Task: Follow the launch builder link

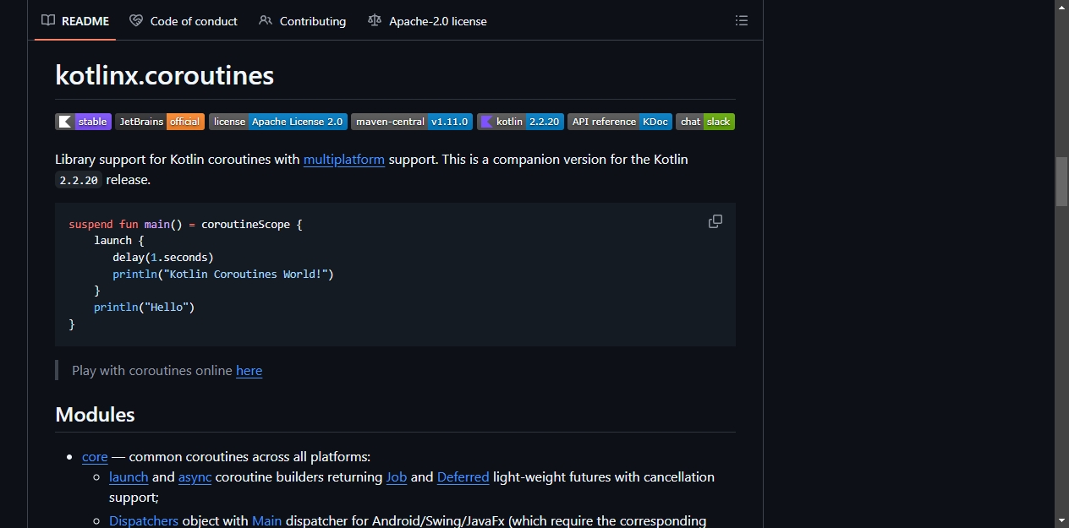Action: [129, 476]
